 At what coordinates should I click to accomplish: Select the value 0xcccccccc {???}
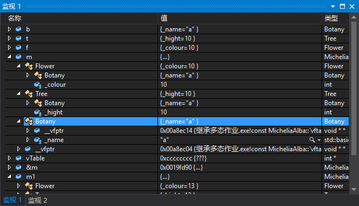point(183,158)
